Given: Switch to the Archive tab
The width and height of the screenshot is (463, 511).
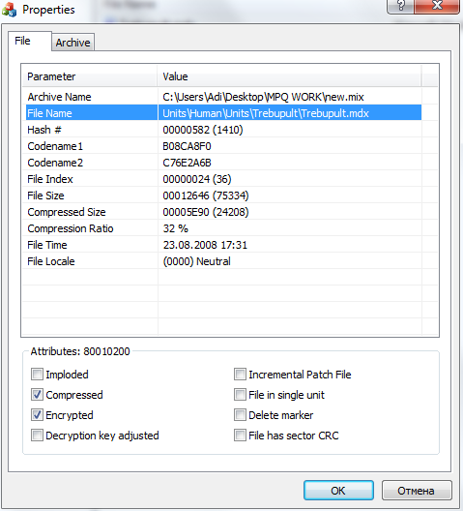Looking at the screenshot, I should (72, 43).
